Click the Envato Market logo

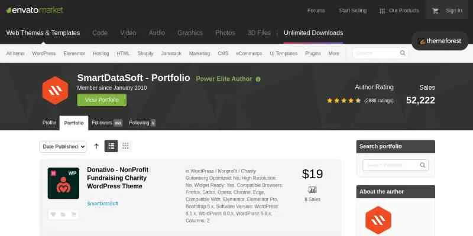click(35, 11)
